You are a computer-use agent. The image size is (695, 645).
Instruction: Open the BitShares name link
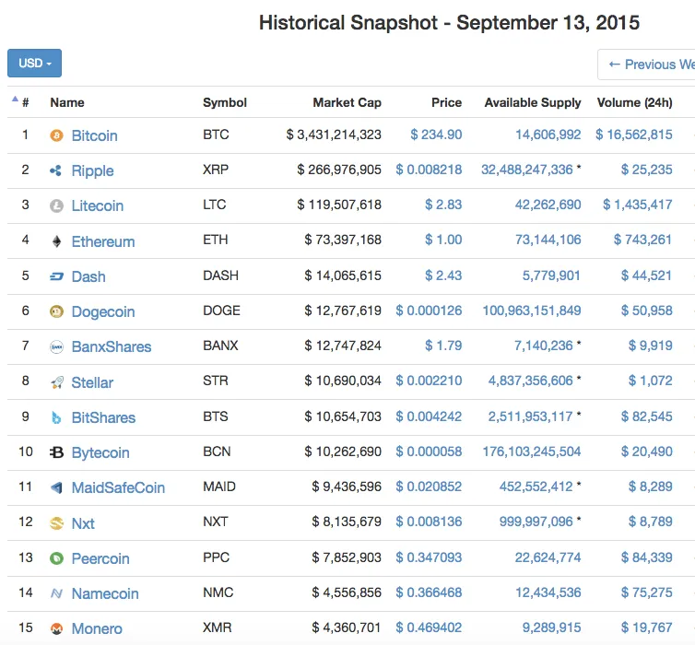click(x=104, y=417)
